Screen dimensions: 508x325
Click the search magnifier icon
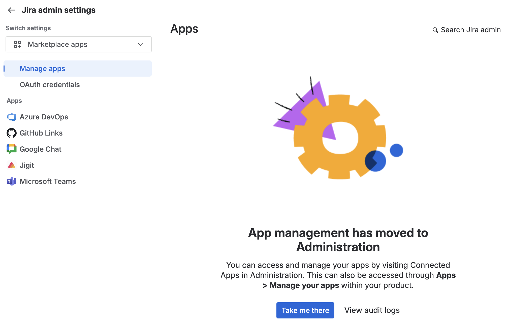click(435, 30)
